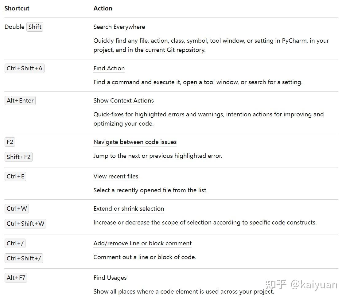The image size is (346, 300).
Task: Open the View recent files link
Action: coord(116,177)
